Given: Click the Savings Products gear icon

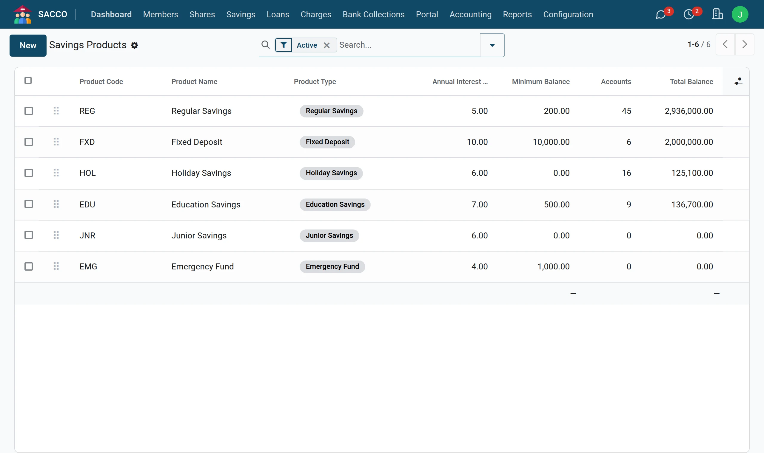Looking at the screenshot, I should (x=135, y=46).
